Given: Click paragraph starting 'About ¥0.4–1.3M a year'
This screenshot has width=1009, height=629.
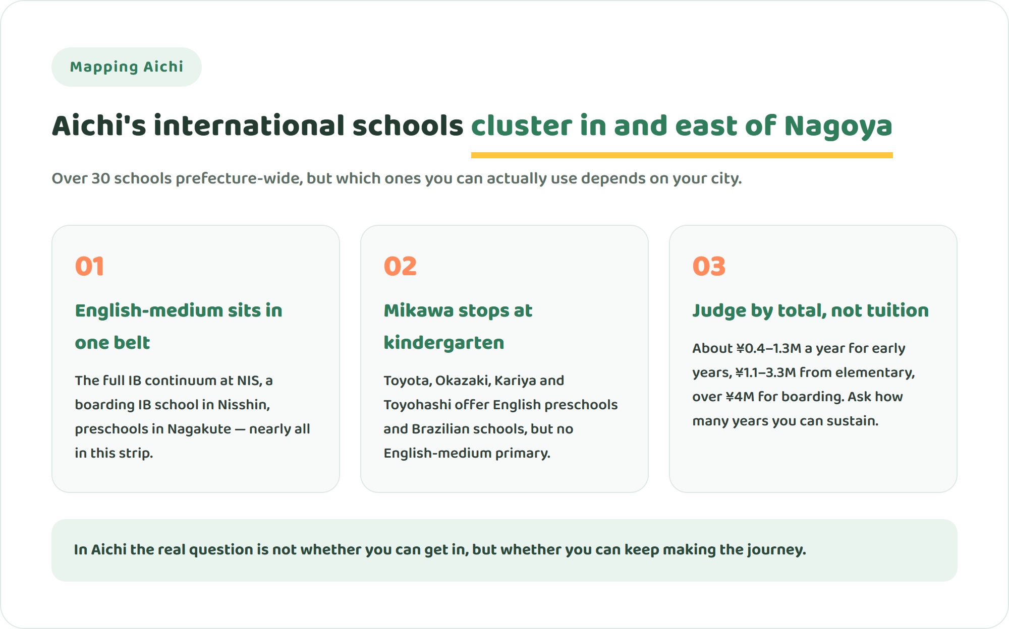Looking at the screenshot, I should tap(803, 384).
